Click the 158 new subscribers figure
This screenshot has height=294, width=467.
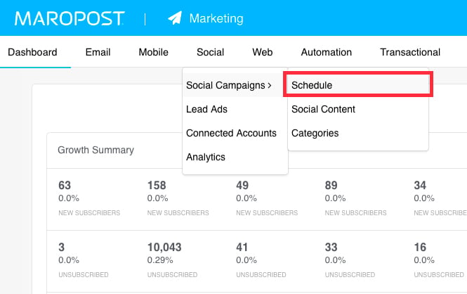[157, 186]
